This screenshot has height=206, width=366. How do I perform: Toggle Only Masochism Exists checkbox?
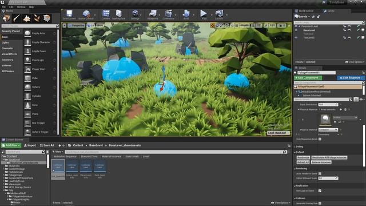(x=320, y=139)
